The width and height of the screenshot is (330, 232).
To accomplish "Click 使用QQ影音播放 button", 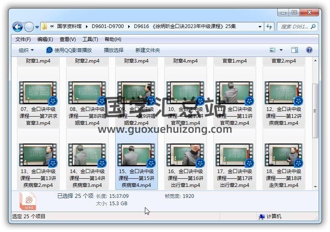I will (x=69, y=50).
